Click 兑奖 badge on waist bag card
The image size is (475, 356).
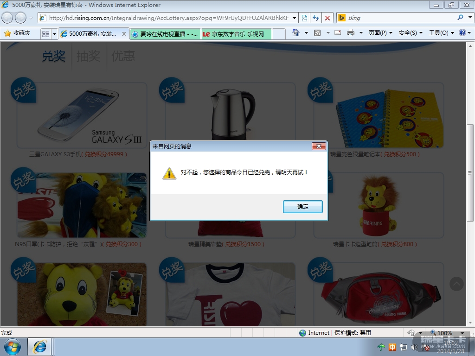pos(320,270)
